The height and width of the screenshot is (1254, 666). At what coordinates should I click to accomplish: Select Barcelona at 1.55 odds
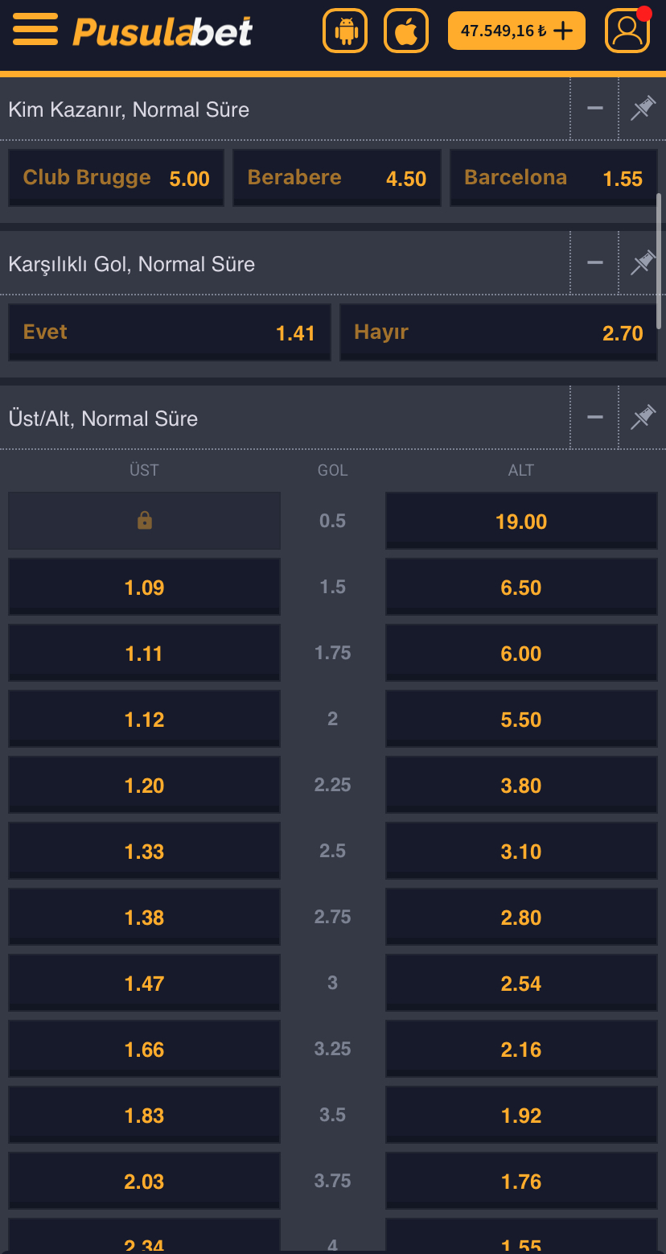click(x=553, y=178)
